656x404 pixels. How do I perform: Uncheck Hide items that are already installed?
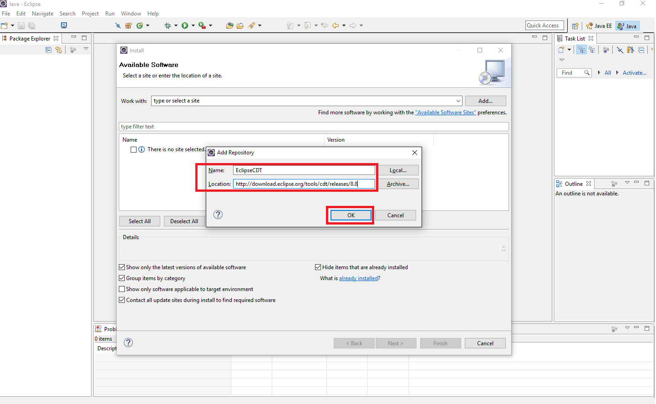pos(318,267)
